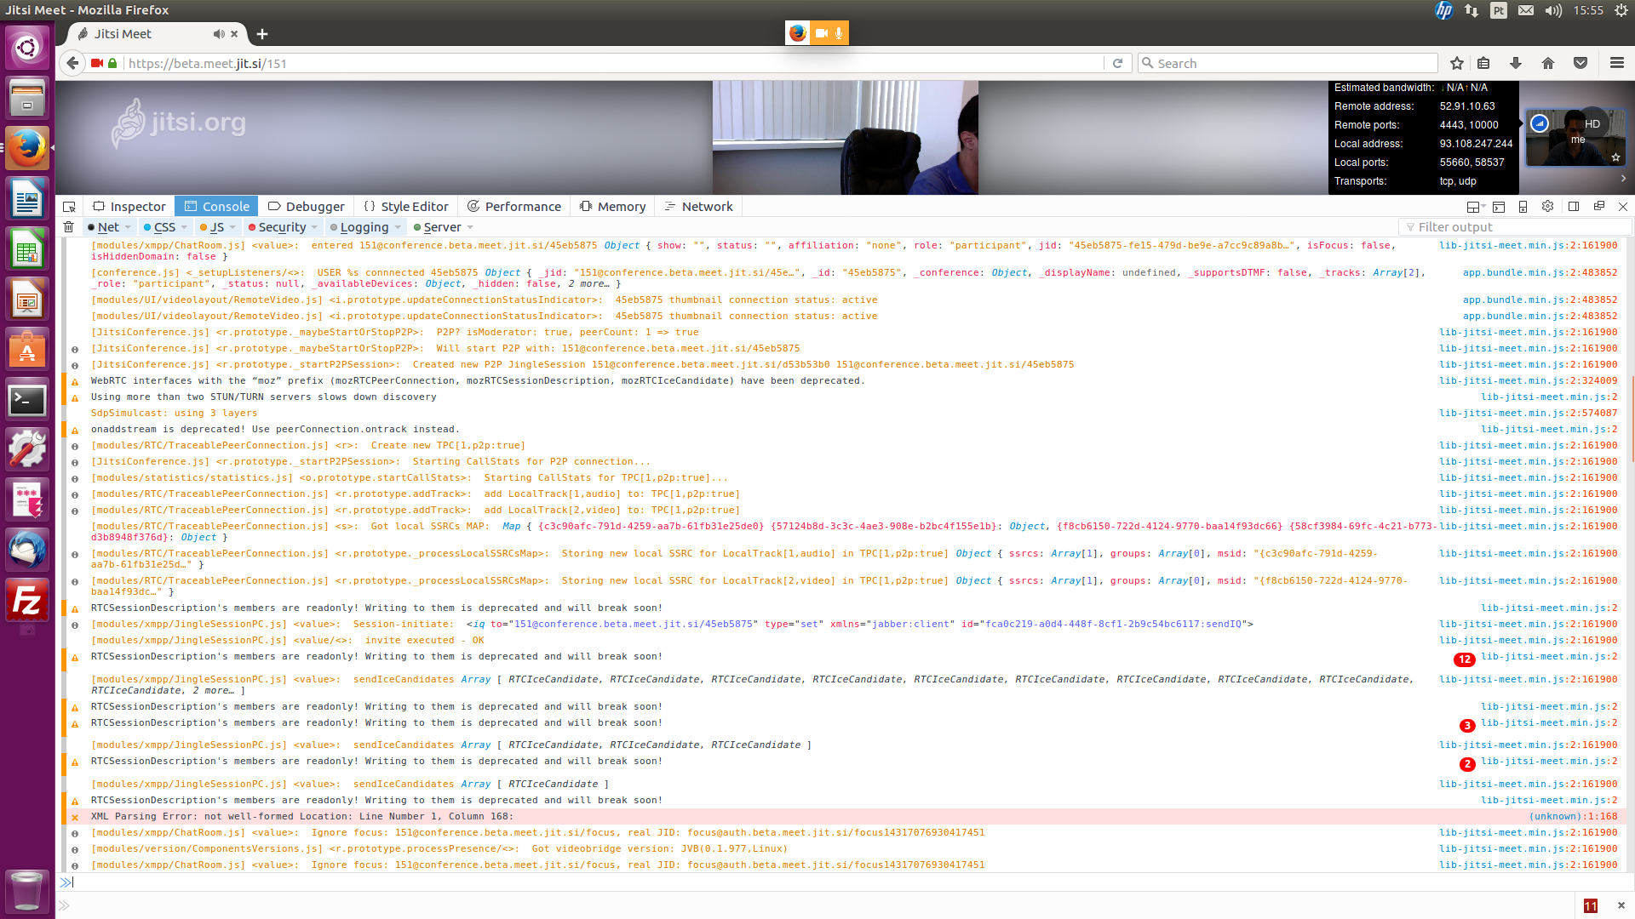Image resolution: width=1635 pixels, height=919 pixels.
Task: Show site security info via padlock icon
Action: (x=112, y=63)
